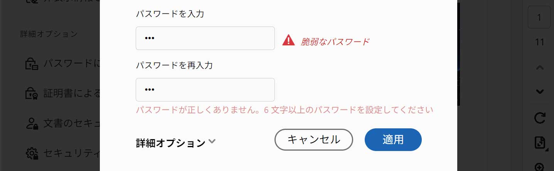Open the page display document icon

pyautogui.click(x=541, y=143)
